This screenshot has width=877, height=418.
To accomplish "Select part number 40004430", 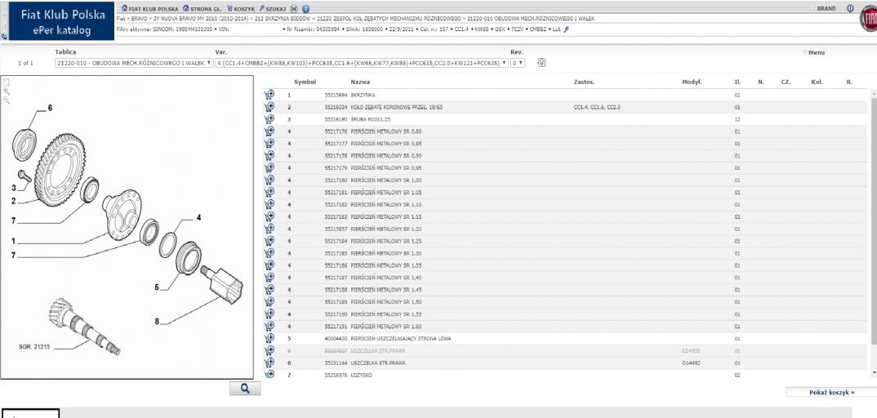I will click(336, 338).
